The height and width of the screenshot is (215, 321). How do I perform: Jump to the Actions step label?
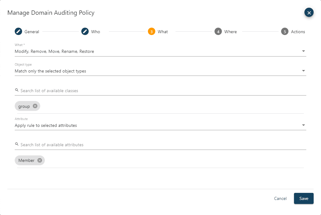click(x=298, y=32)
